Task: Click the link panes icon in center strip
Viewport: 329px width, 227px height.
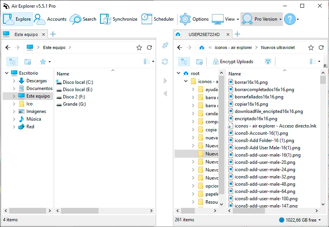Action: (x=165, y=45)
